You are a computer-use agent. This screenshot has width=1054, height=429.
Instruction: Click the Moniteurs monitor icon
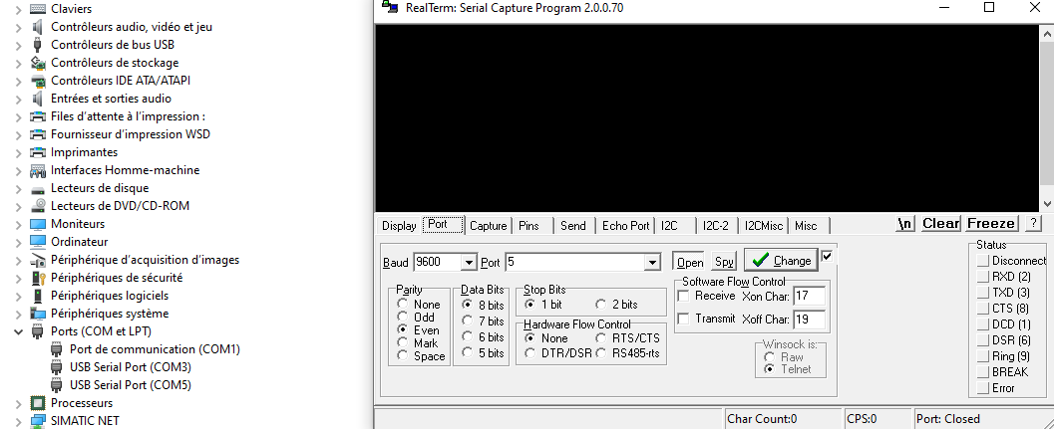coord(38,224)
